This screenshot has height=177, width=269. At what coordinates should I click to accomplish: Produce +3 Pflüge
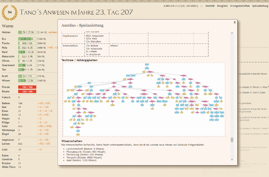pyautogui.click(x=45, y=122)
